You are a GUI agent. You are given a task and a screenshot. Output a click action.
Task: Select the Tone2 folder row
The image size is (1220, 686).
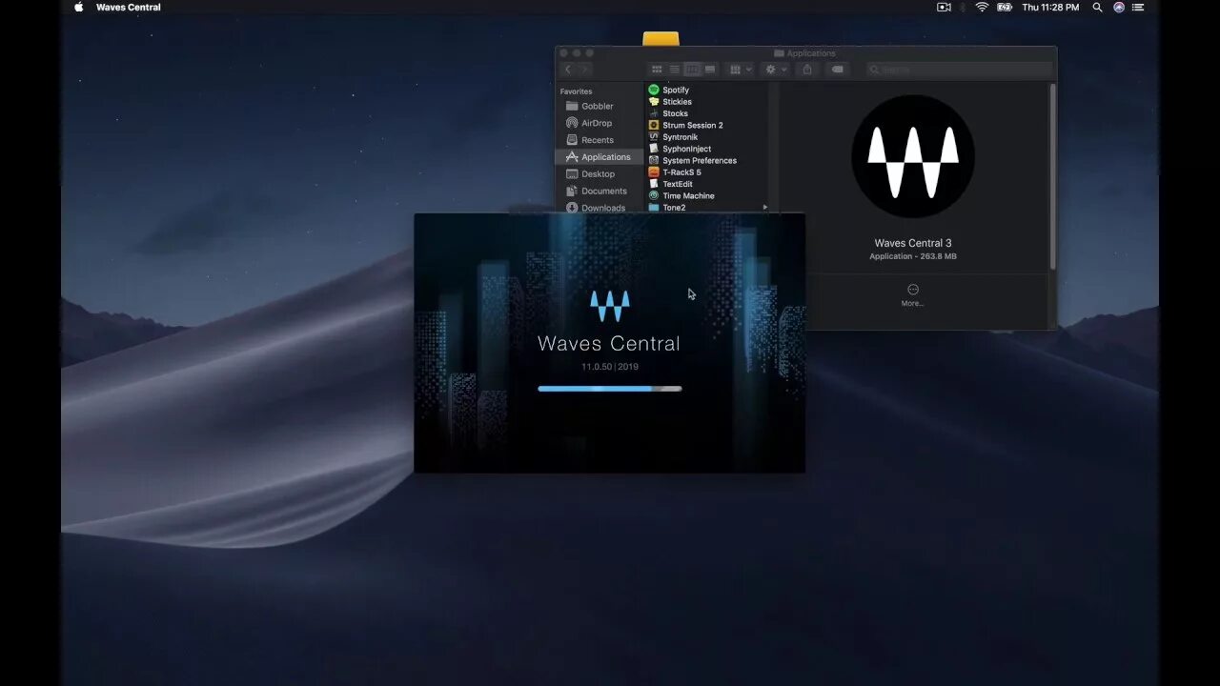(707, 208)
